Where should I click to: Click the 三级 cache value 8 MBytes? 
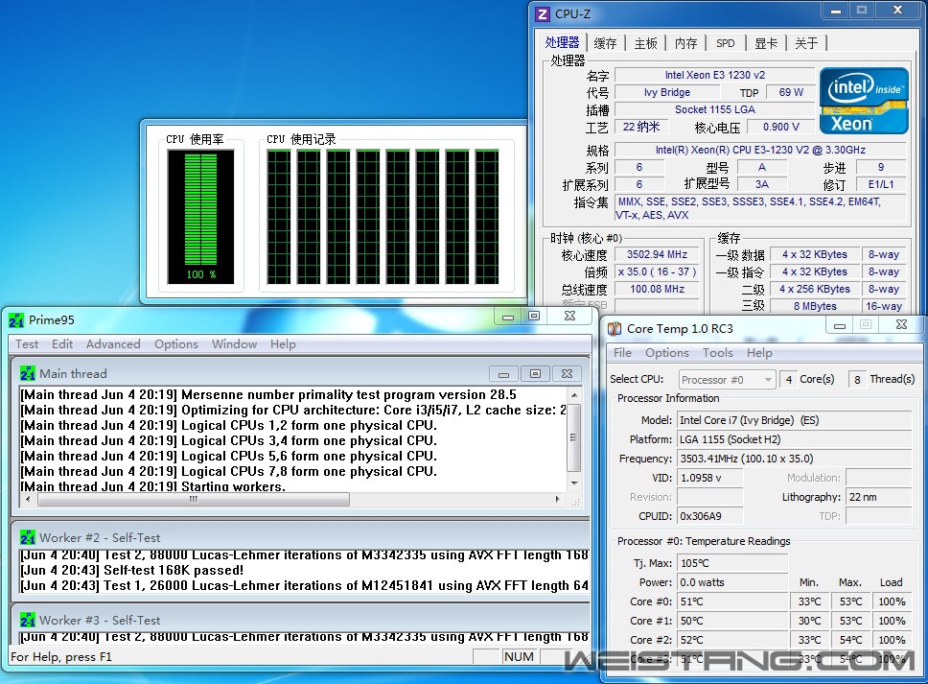(815, 306)
